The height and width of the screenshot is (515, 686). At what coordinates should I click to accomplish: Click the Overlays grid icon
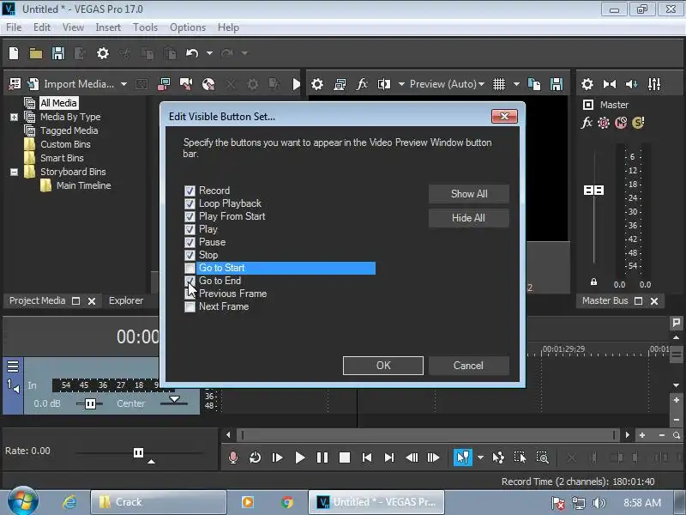(x=499, y=83)
